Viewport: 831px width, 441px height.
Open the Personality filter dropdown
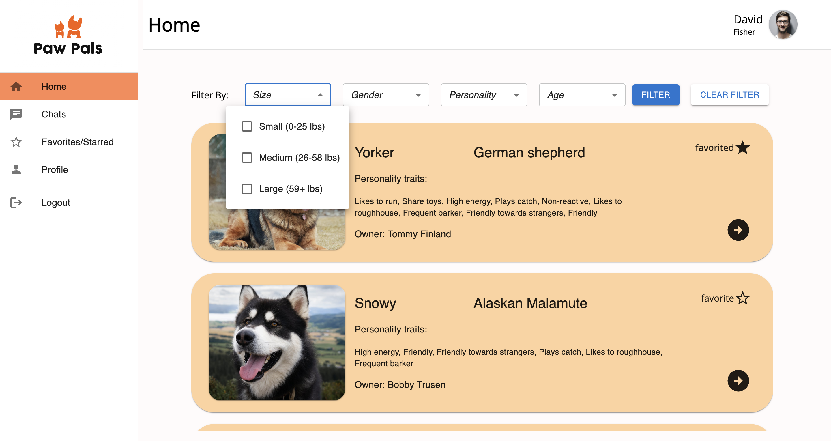click(484, 95)
